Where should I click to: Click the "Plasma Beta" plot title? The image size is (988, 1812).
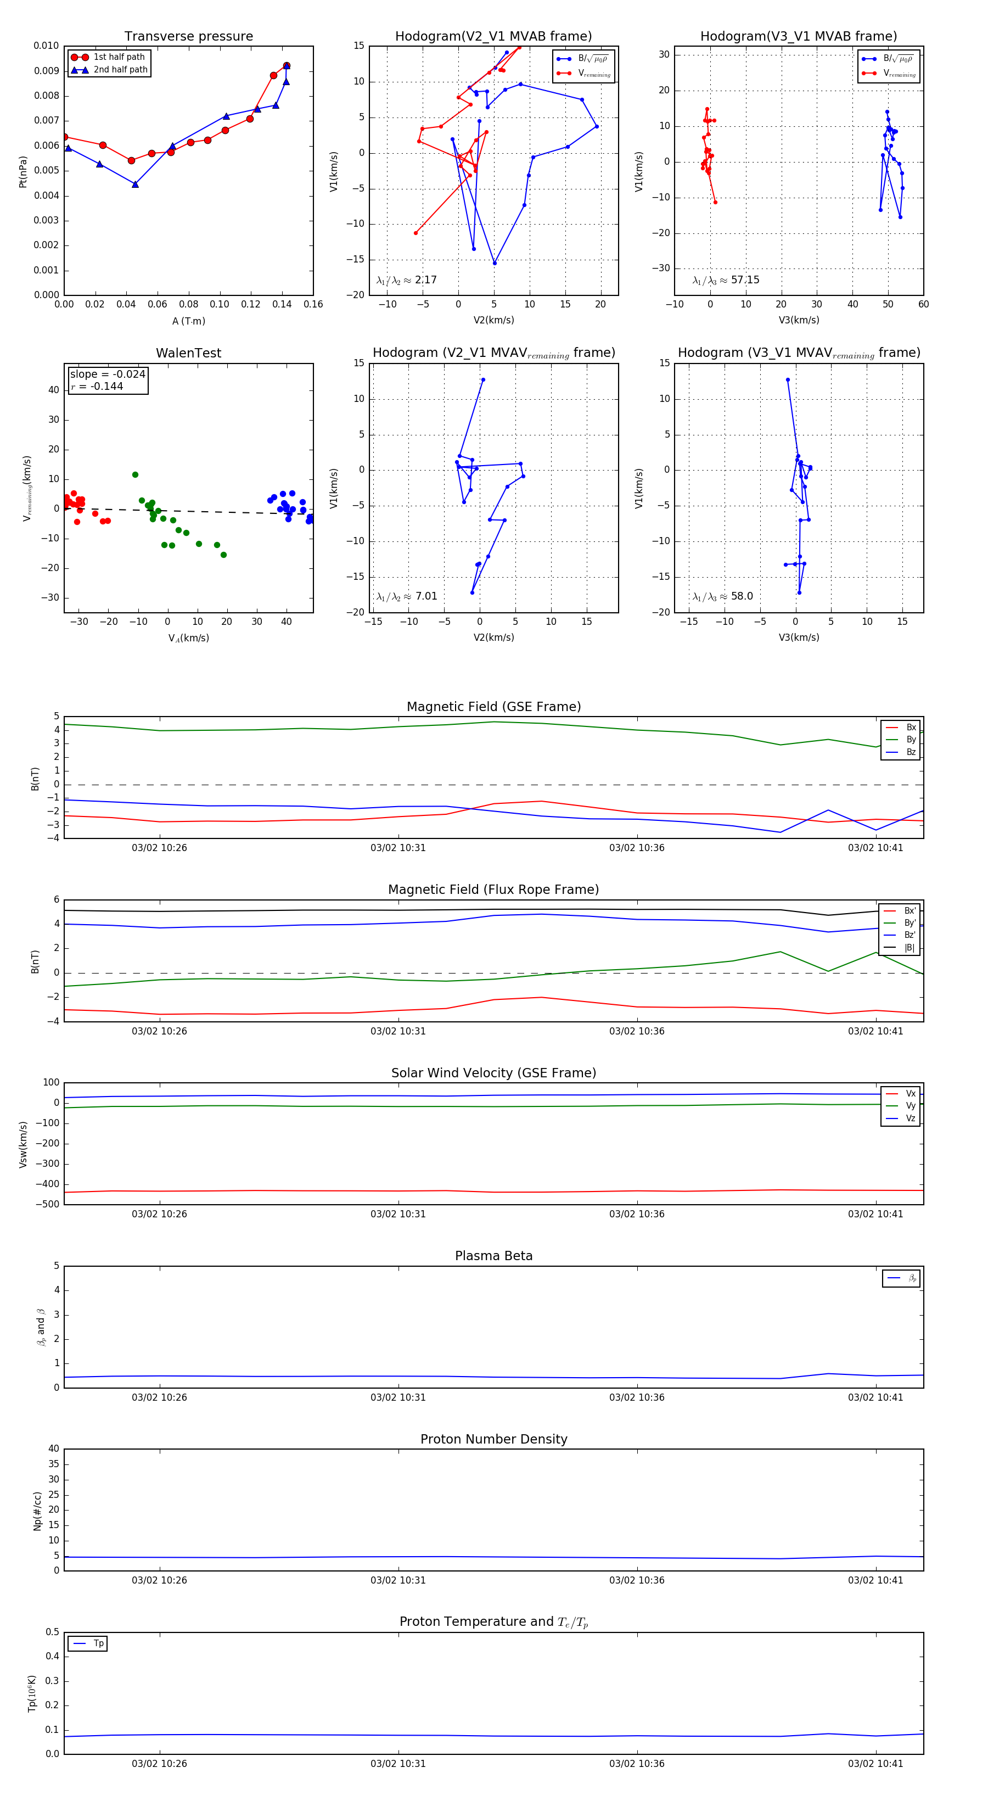[x=493, y=1256]
